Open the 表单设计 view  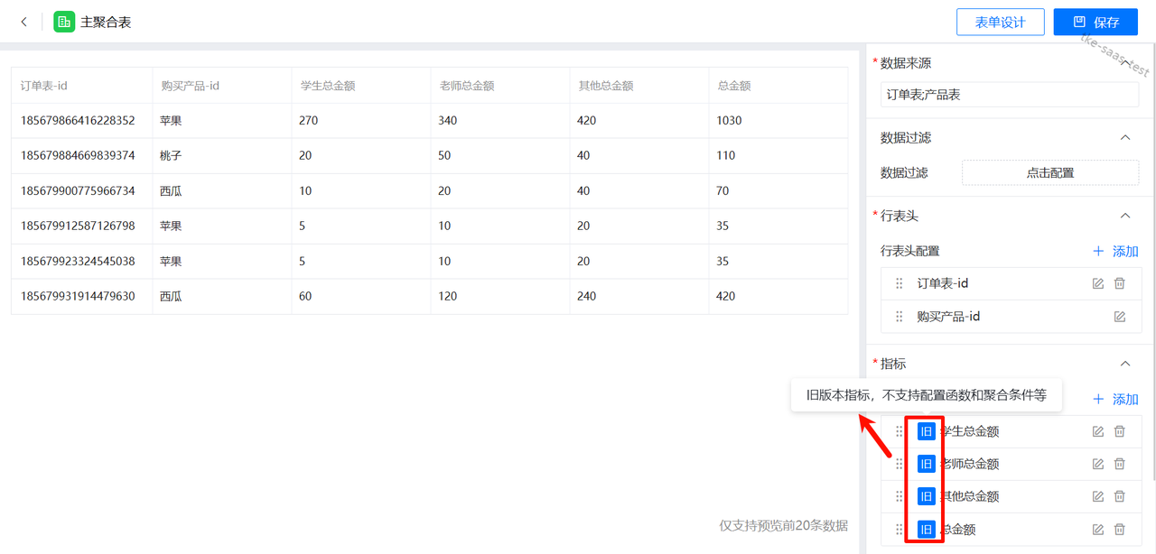1000,23
